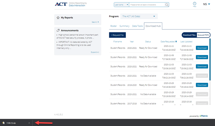Sort by the Year column header
Image resolution: width=215 pixels, height=126 pixels.
[132, 42]
